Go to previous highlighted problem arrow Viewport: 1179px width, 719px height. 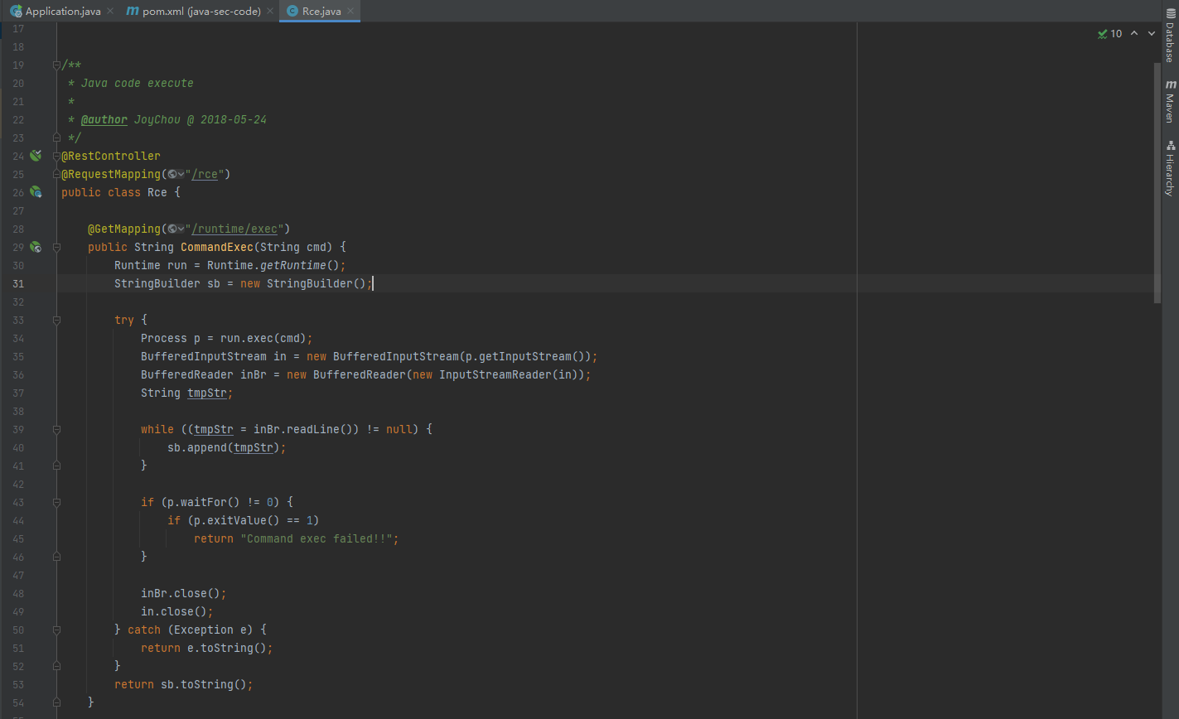(1134, 34)
